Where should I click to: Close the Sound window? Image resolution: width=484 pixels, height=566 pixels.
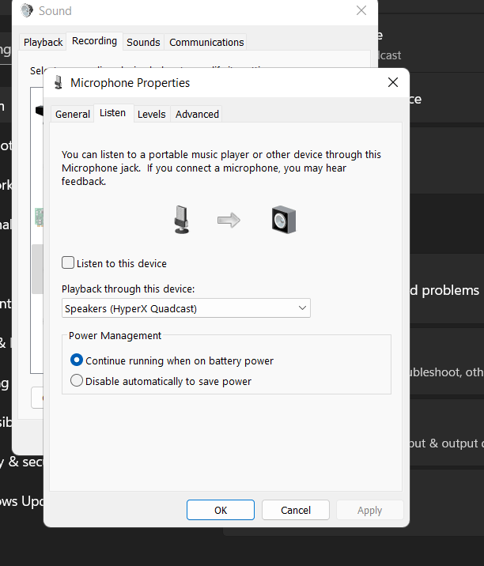click(x=361, y=10)
